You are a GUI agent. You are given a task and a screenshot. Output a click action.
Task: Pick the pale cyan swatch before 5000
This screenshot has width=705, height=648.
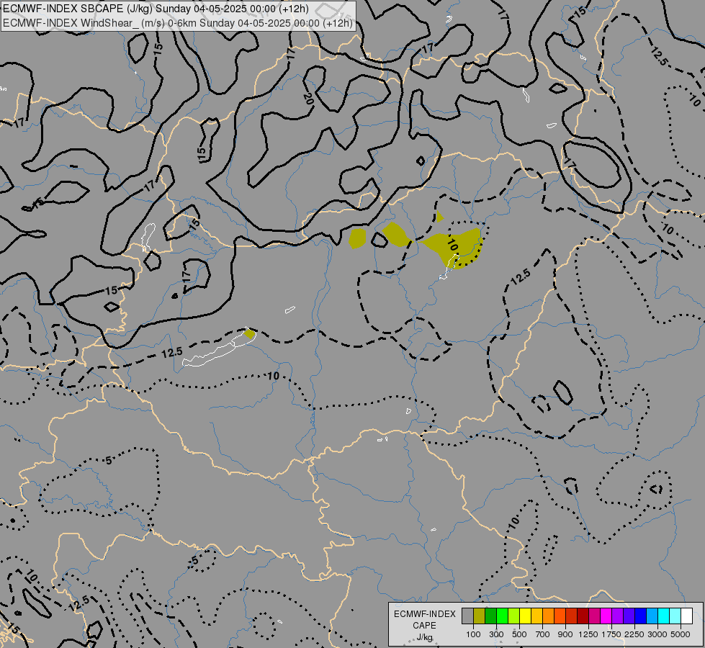tap(675, 616)
